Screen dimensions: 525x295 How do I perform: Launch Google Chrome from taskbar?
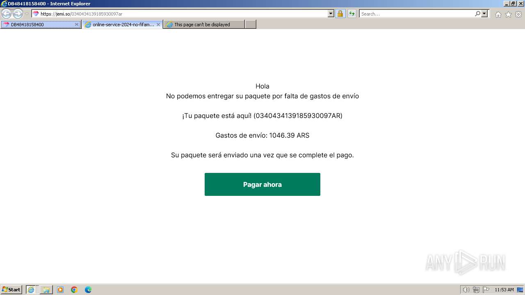coord(74,290)
